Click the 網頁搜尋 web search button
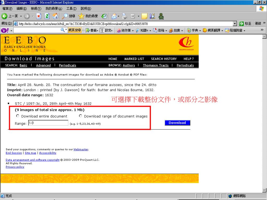 tap(75, 30)
